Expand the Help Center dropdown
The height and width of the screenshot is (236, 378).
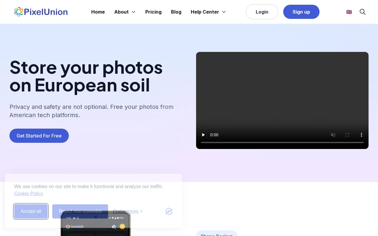coord(208,12)
